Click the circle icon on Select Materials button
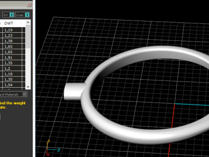Image resolution: width=209 pixels, height=157 pixels. pyautogui.click(x=24, y=94)
